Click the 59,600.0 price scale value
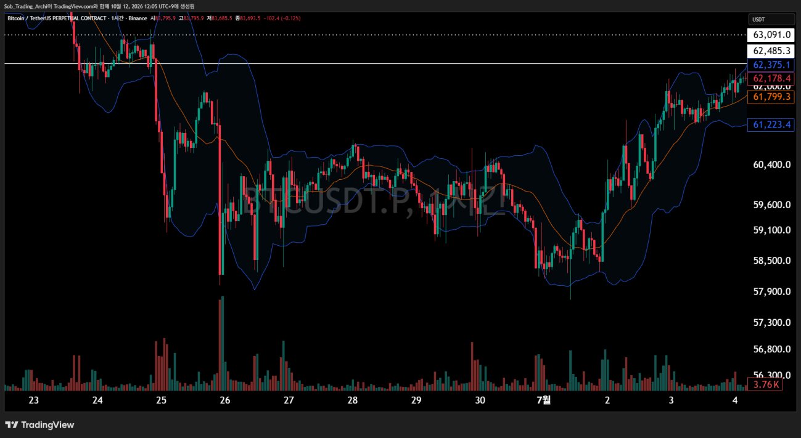 [771, 205]
